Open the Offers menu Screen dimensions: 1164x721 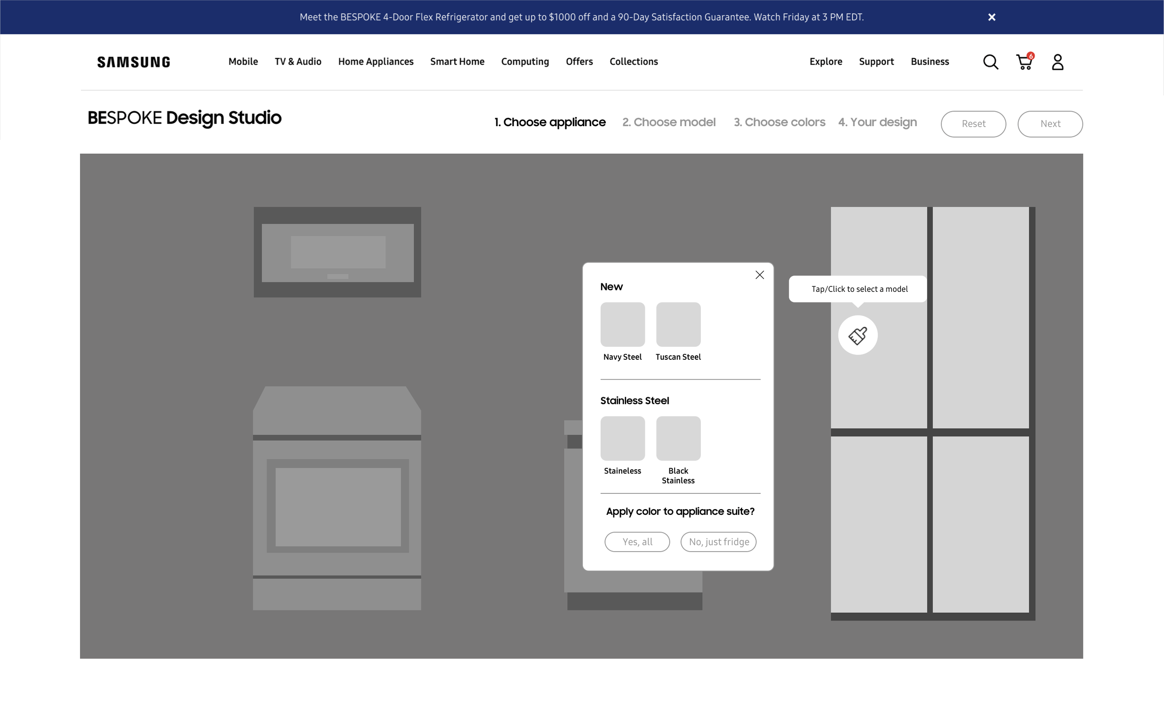click(x=579, y=61)
